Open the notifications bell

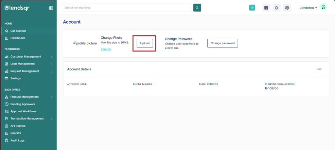[276, 8]
